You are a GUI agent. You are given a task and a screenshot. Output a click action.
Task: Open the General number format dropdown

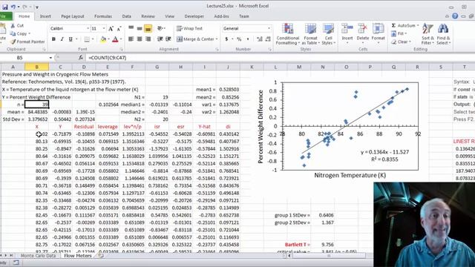coord(269,28)
